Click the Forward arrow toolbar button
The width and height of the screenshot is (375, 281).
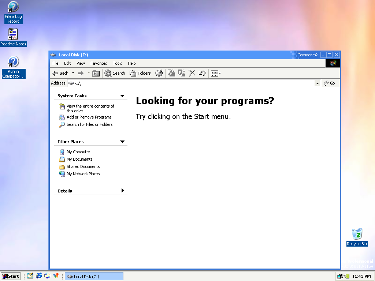click(81, 73)
